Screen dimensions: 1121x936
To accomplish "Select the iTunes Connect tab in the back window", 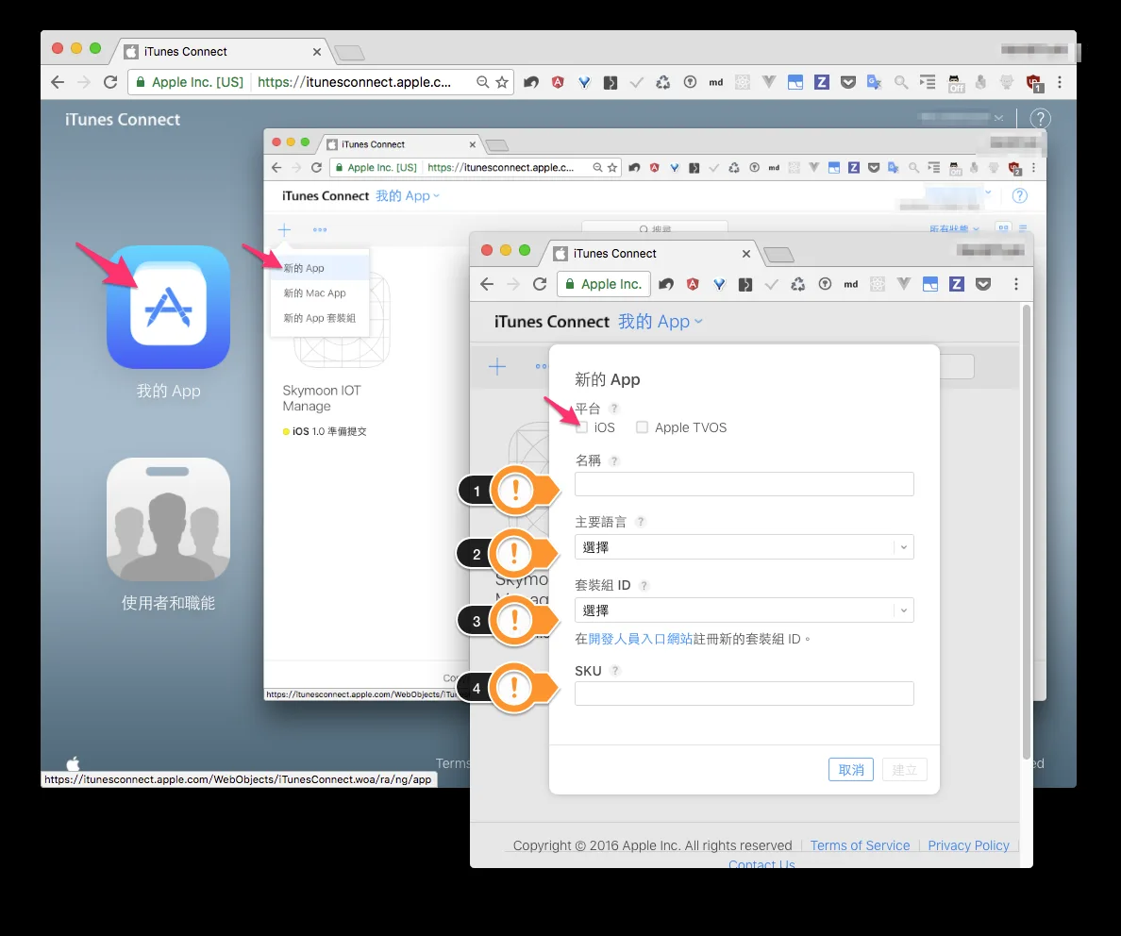I will pyautogui.click(x=220, y=52).
